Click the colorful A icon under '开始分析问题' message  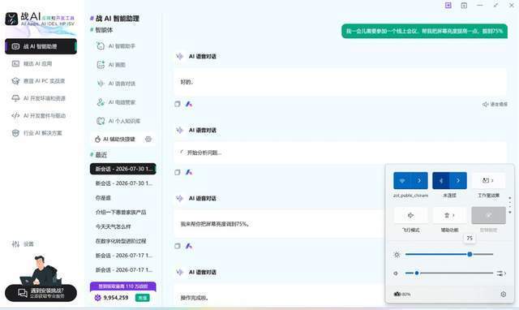(189, 172)
